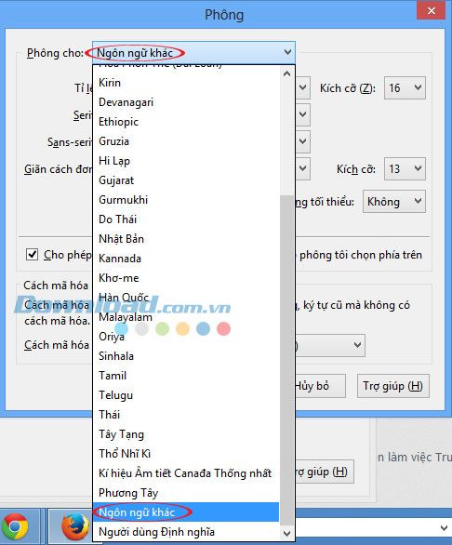Pick Người dùng Định nghĩa option
Screen dimensions: 452x545
tap(186, 531)
